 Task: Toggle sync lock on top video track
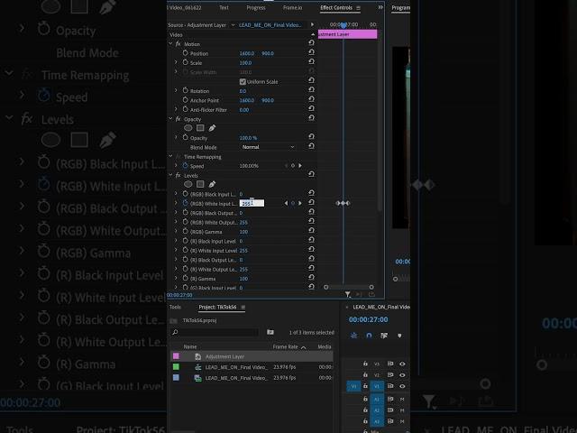coord(390,364)
